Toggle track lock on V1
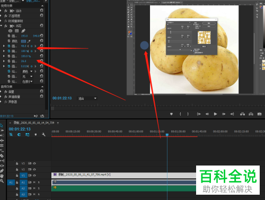Image resolution: width=265 pixels, height=200 pixels. tap(17, 176)
